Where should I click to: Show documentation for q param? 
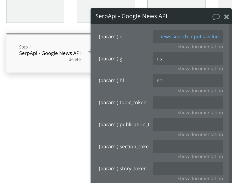pos(200,47)
